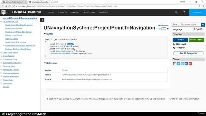Click the highlighted Point parameter
Image resolution: width=206 pixels, height=116 pixels.
70,44
